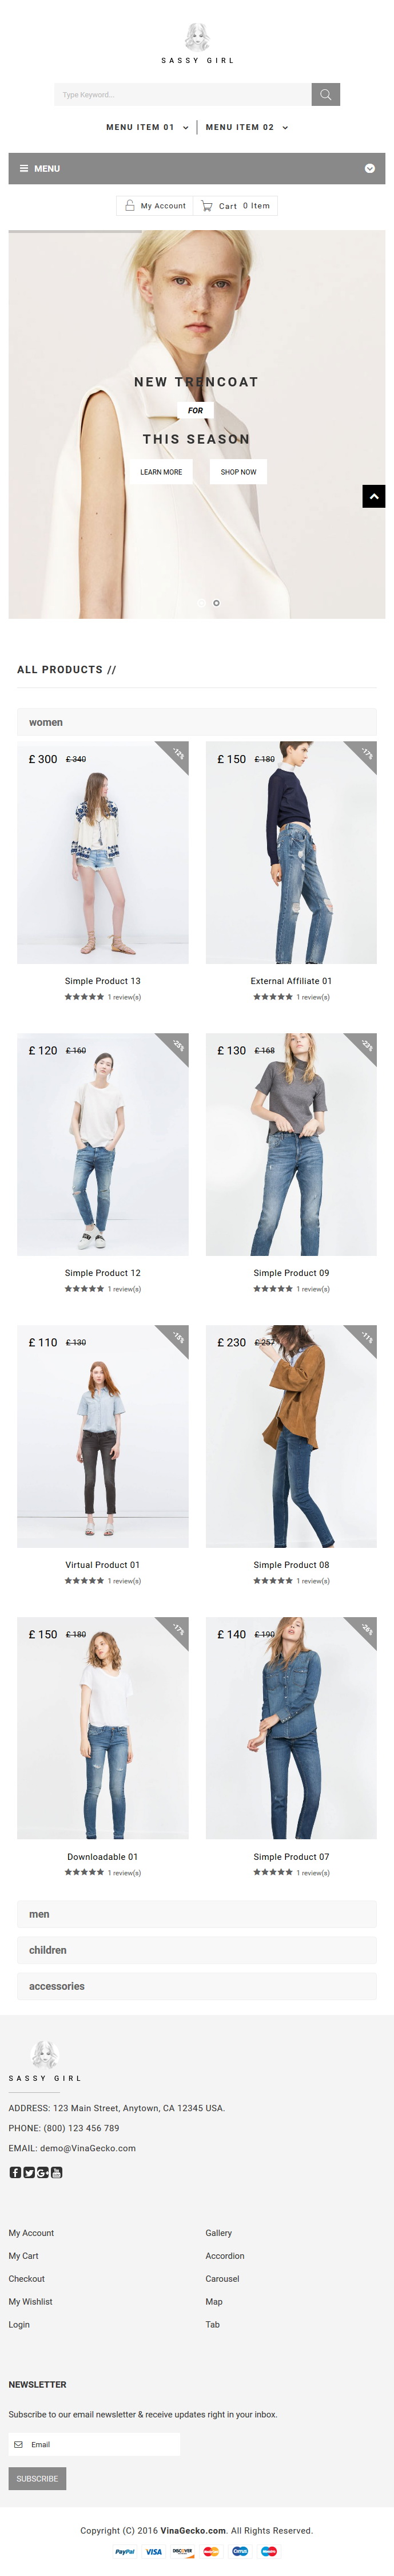Open the Facebook social icon
This screenshot has height=2576, width=394.
pos(15,2172)
